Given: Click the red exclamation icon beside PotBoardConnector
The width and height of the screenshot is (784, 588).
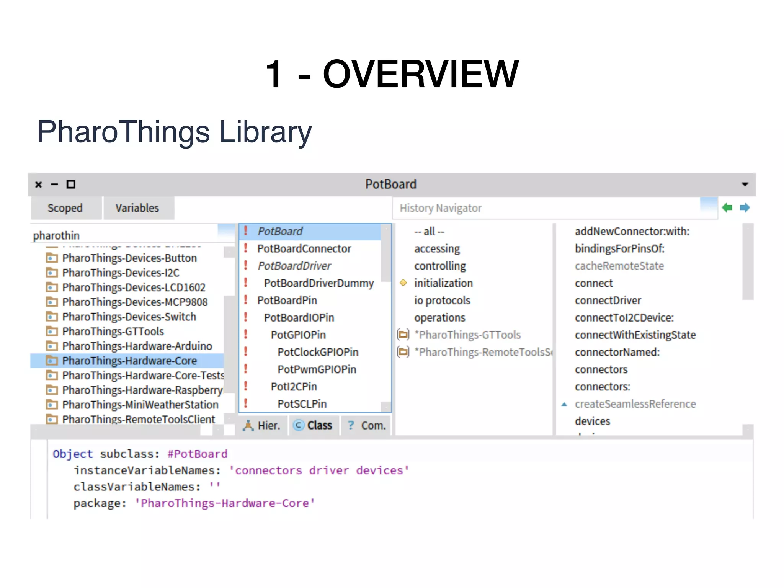Looking at the screenshot, I should [x=246, y=248].
